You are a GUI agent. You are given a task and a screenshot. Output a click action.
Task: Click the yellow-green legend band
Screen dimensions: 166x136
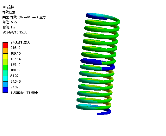(5, 62)
